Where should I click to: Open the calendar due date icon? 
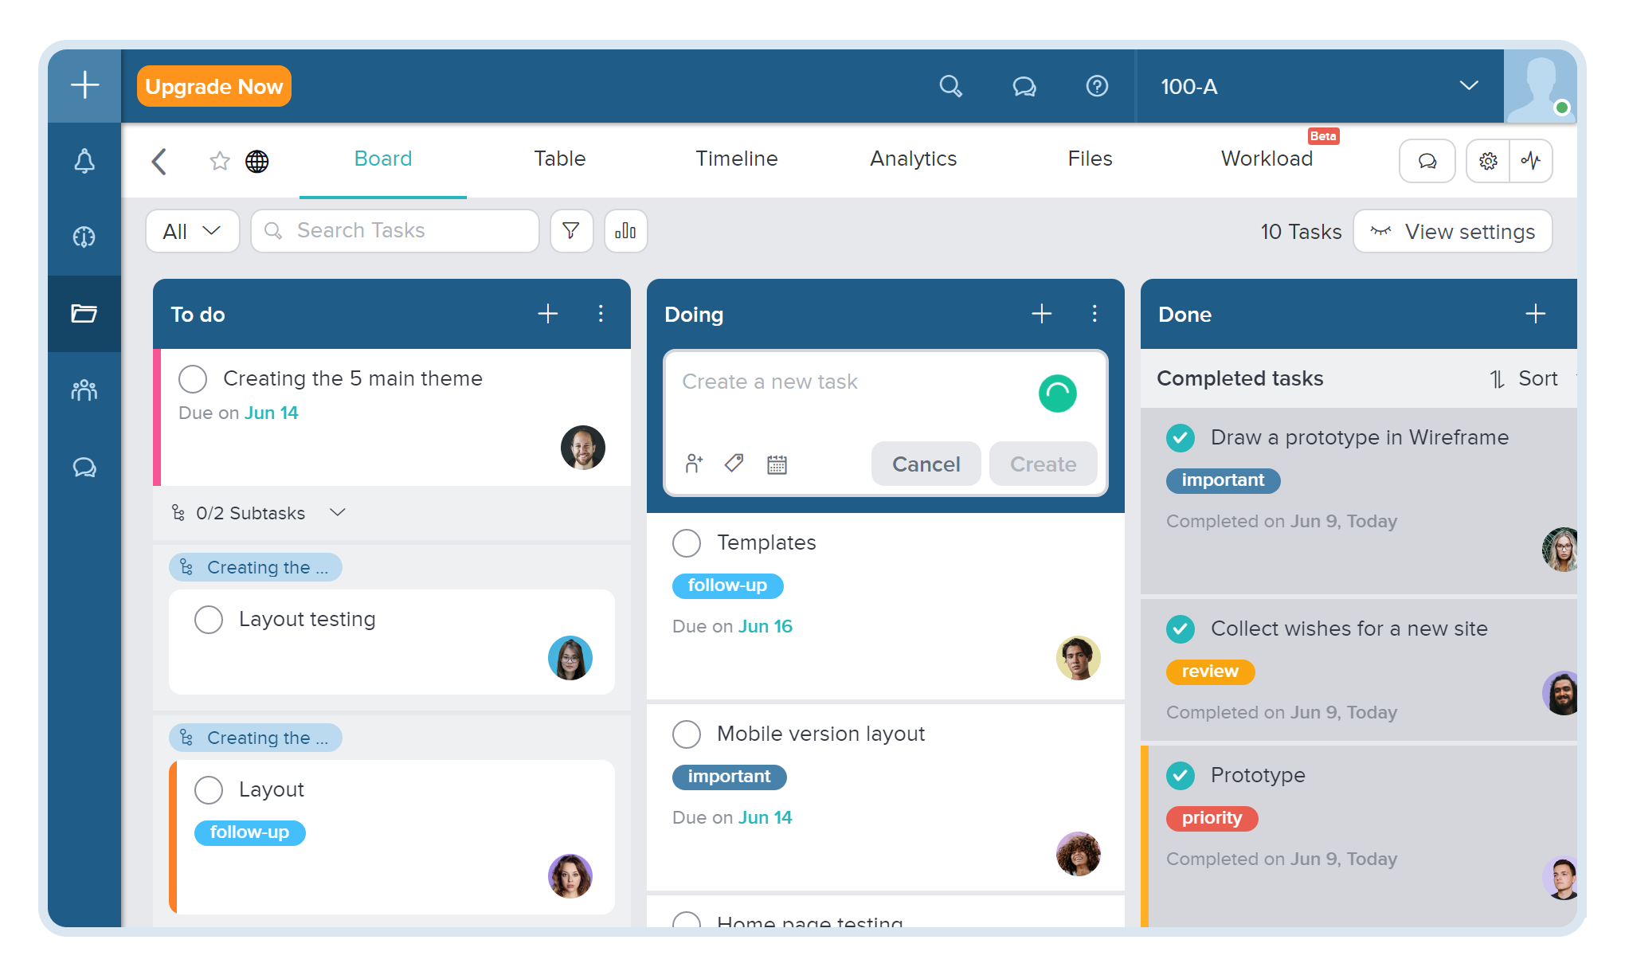[777, 464]
